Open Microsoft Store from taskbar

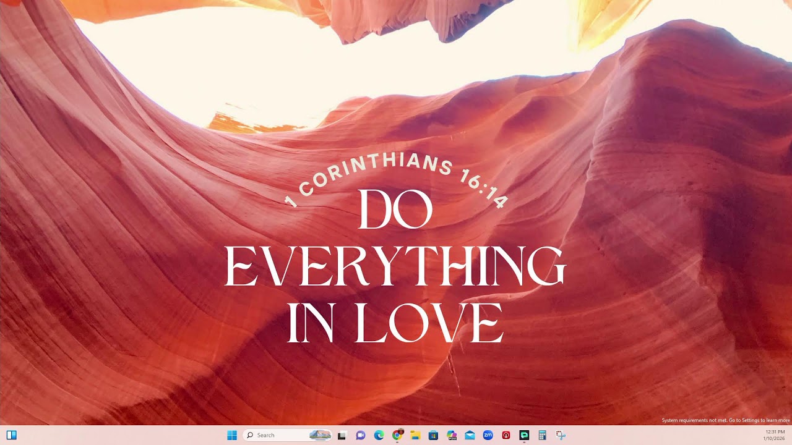point(433,435)
